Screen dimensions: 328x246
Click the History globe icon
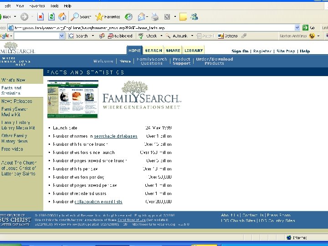[128, 17]
